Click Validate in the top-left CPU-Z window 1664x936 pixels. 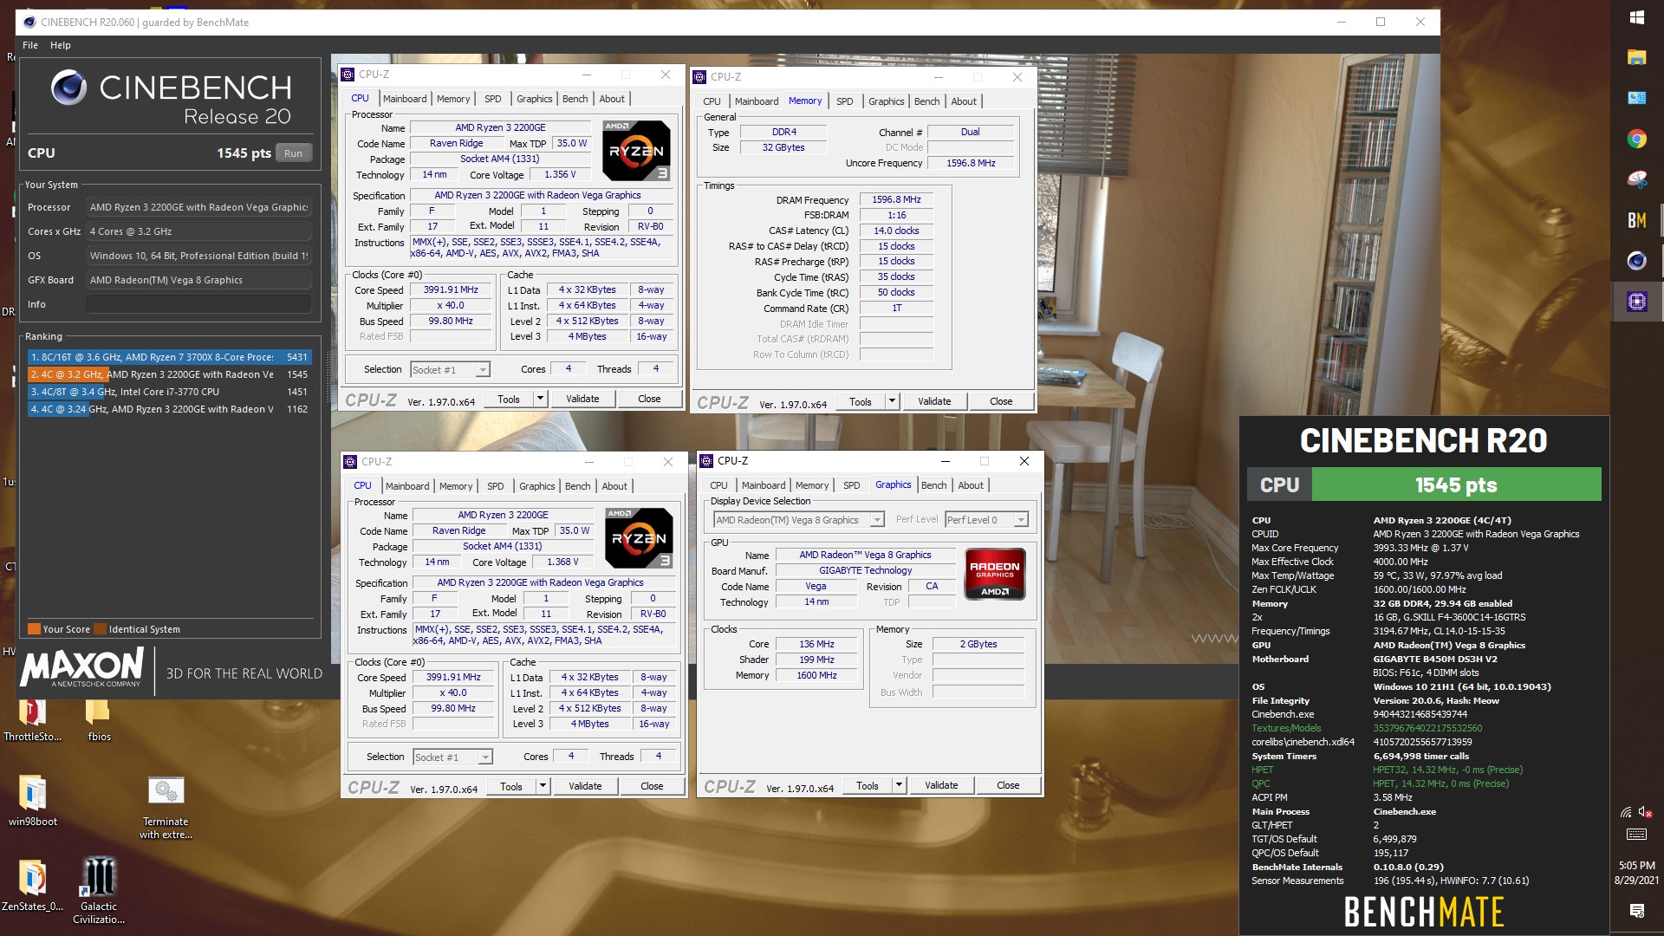[x=582, y=399]
